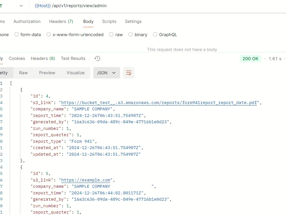
Task: Switch to the Visualize response view
Action: click(76, 73)
